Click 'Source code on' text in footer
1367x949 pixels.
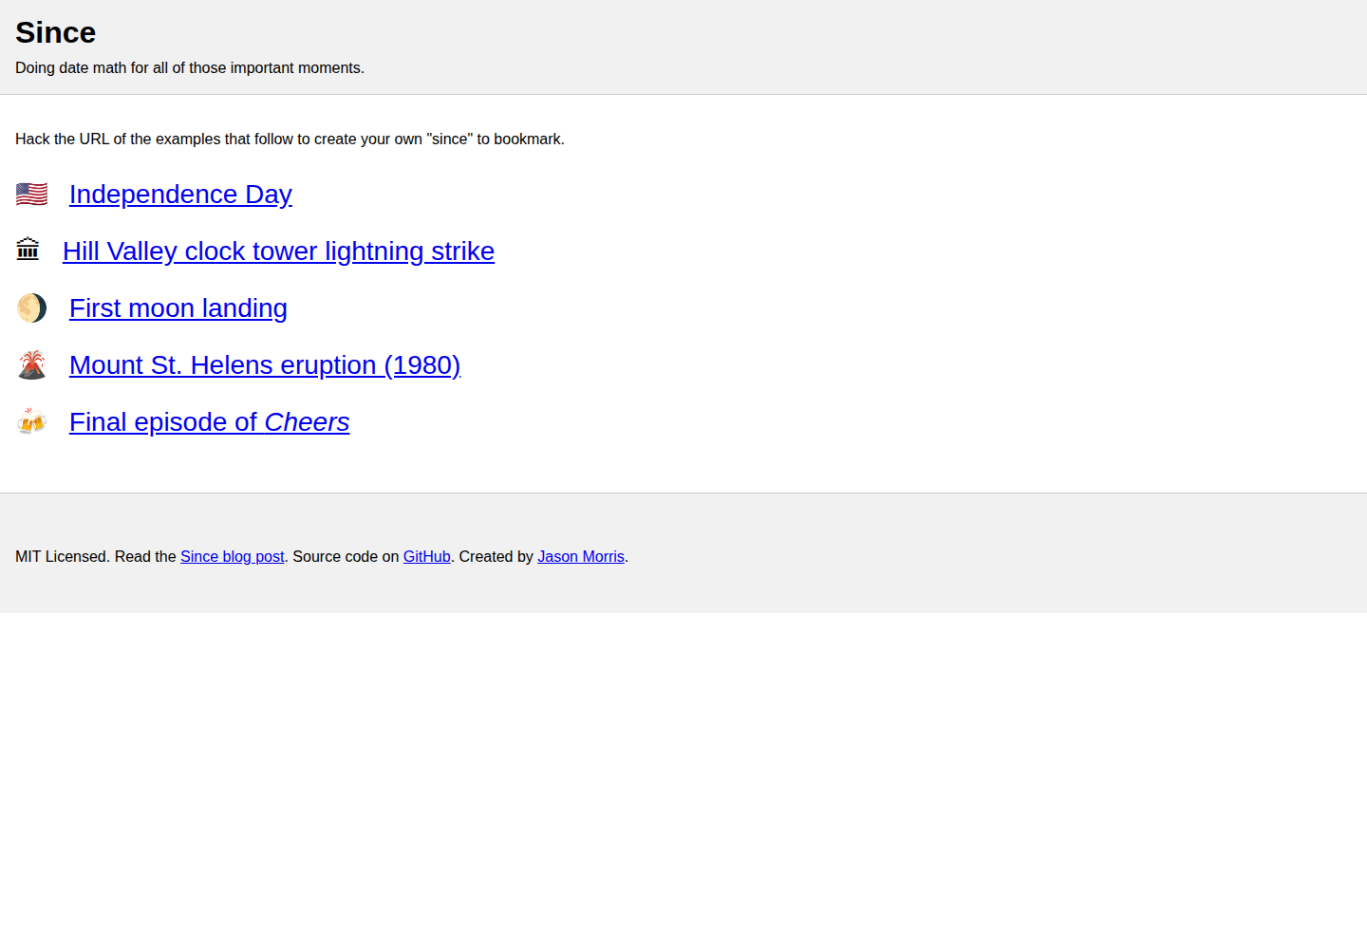[346, 557]
